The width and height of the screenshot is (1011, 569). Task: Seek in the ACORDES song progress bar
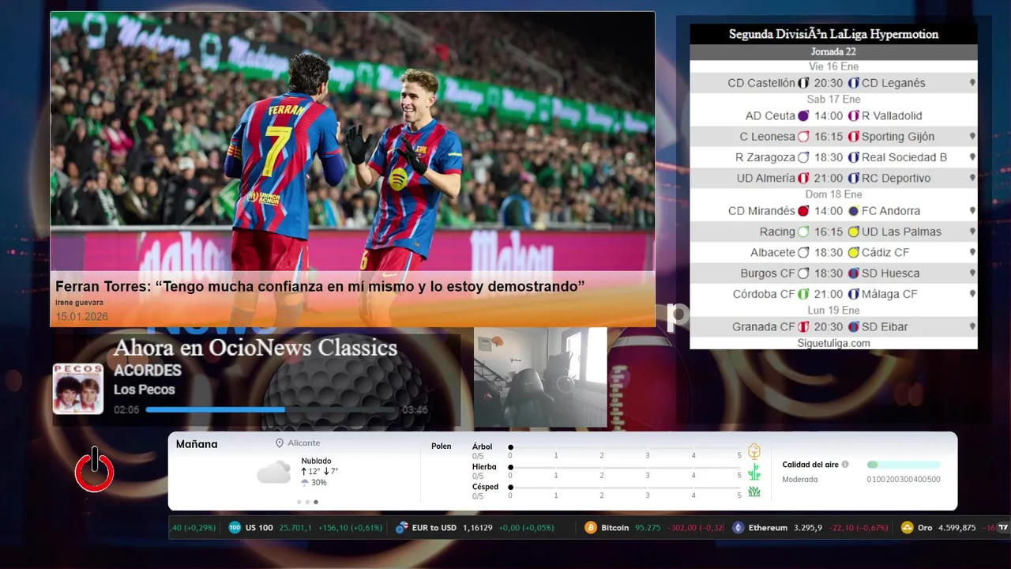click(x=271, y=409)
